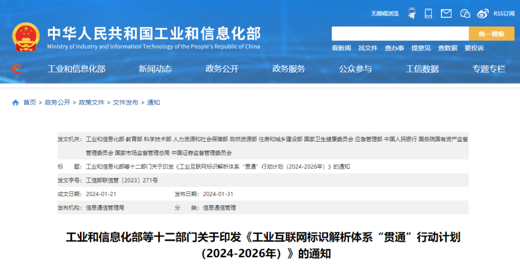Open 专题专栏 navigation menu
The width and height of the screenshot is (520, 265).
[x=489, y=69]
